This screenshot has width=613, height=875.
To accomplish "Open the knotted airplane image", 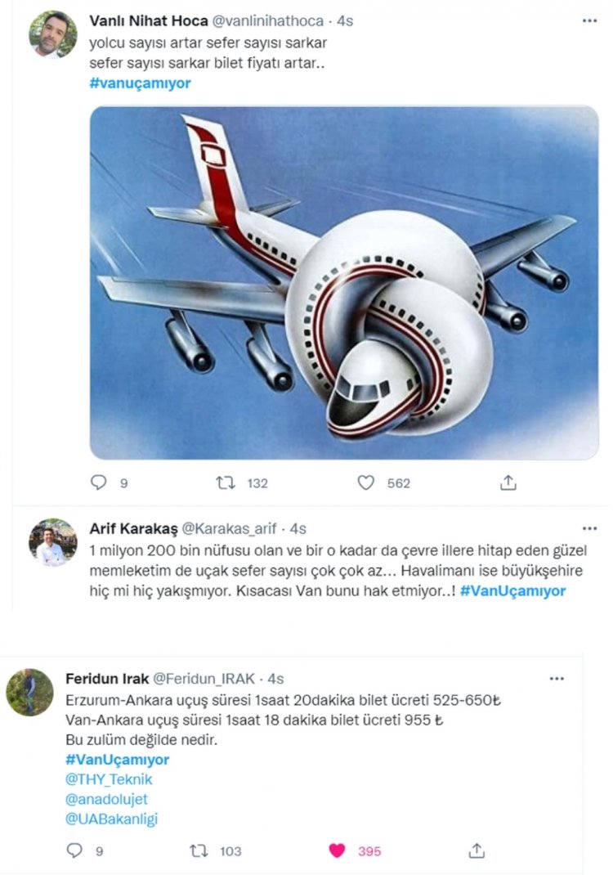I will pos(344,282).
